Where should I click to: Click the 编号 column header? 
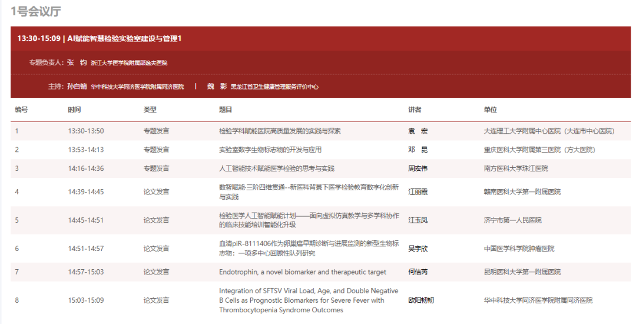(22, 110)
